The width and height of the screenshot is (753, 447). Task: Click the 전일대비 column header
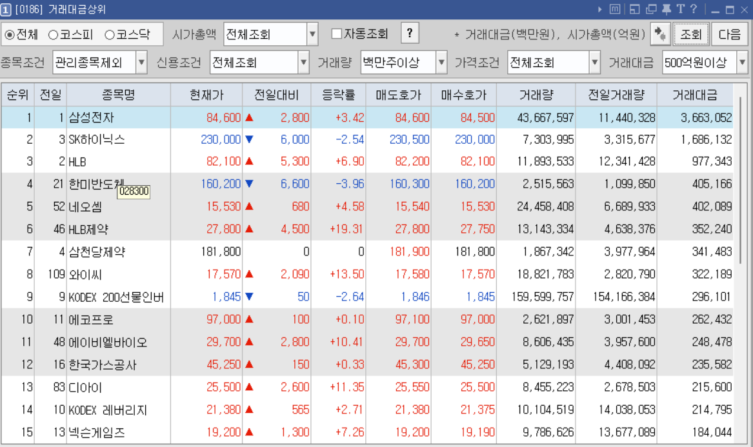(277, 95)
